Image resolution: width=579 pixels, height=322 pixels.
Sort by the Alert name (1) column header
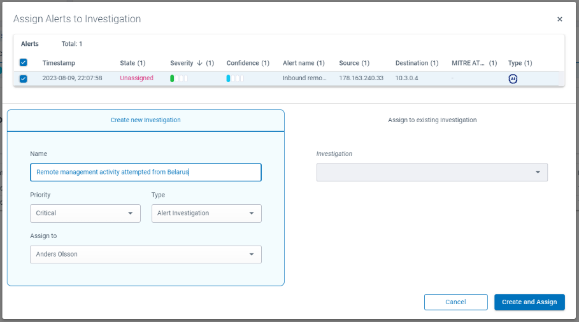click(304, 63)
